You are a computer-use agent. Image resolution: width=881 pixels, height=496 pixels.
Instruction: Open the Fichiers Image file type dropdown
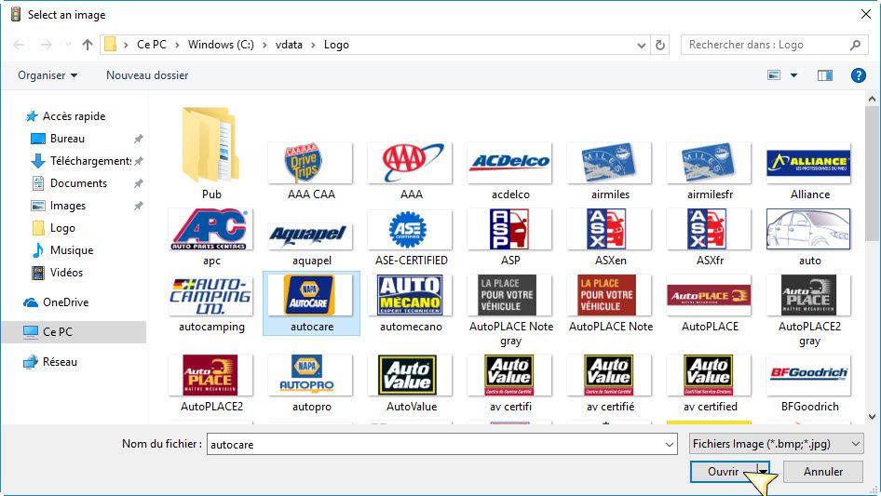pyautogui.click(x=777, y=444)
